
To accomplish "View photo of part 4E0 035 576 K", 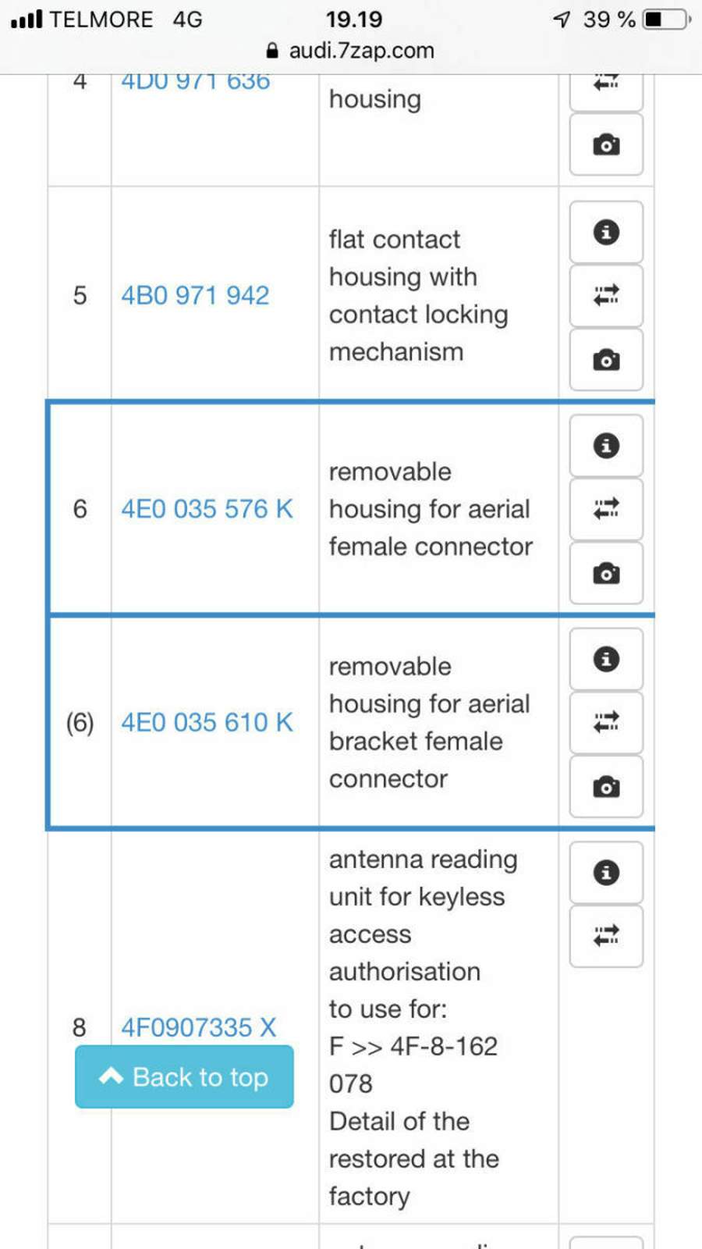I will click(606, 574).
